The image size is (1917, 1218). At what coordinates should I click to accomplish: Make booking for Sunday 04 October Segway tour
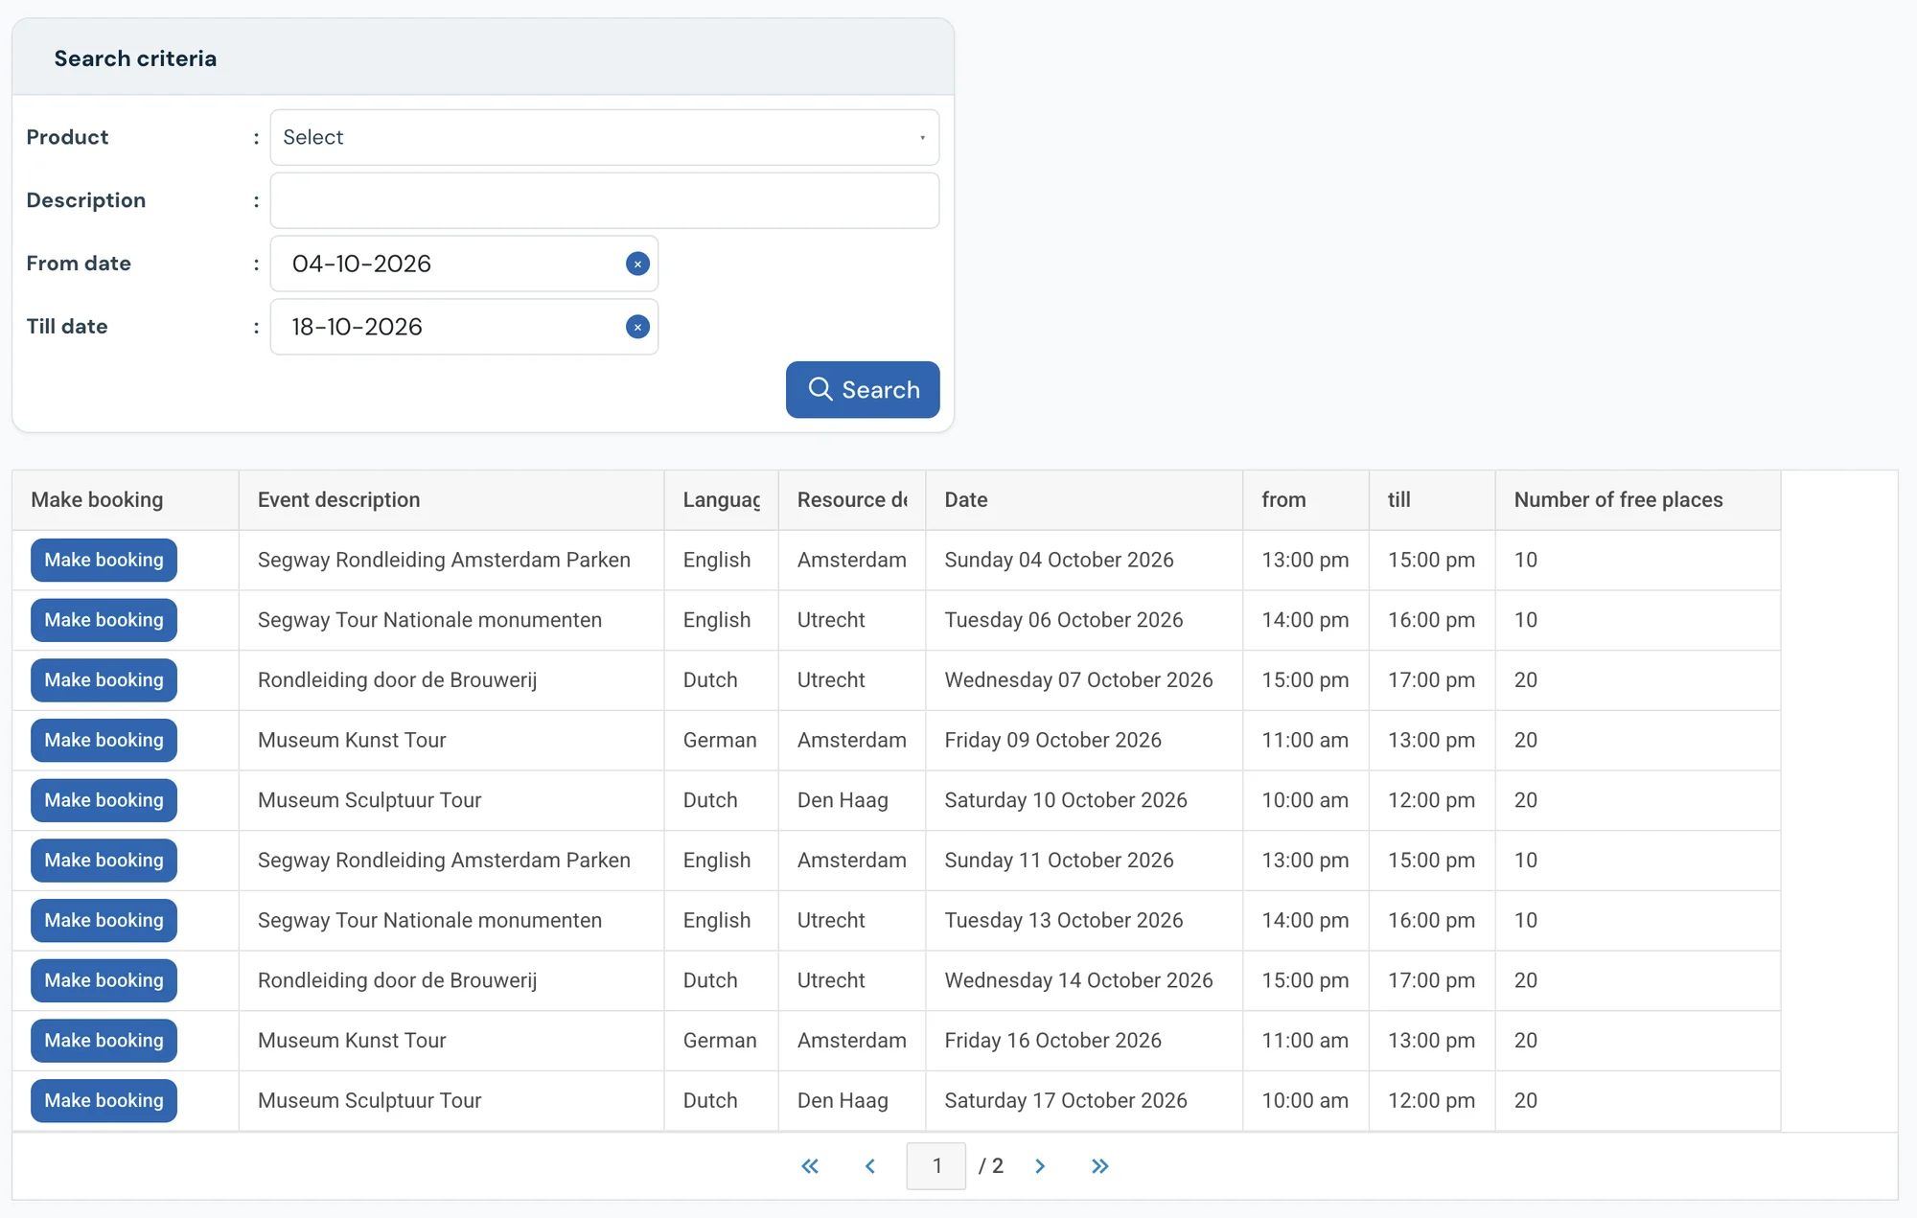click(104, 560)
